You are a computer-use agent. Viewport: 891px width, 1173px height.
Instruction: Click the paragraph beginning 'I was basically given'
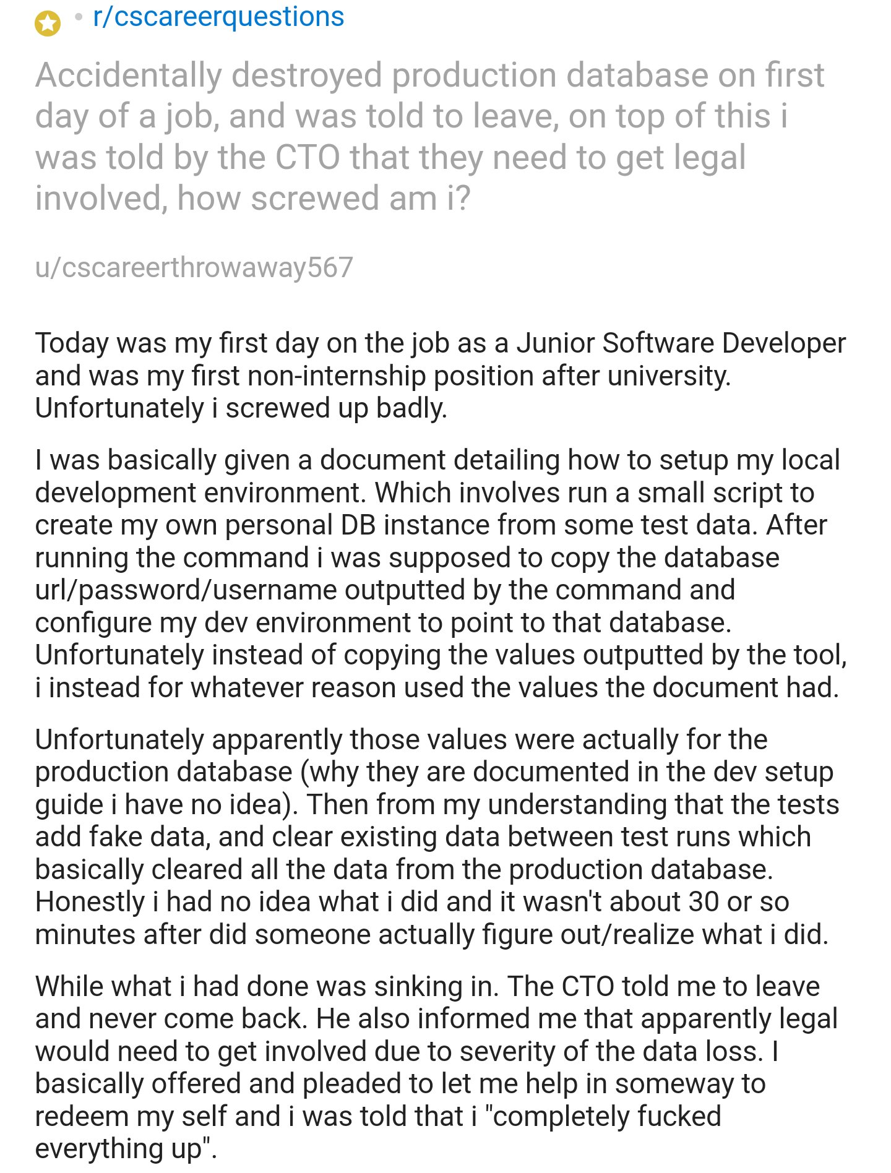tap(440, 574)
